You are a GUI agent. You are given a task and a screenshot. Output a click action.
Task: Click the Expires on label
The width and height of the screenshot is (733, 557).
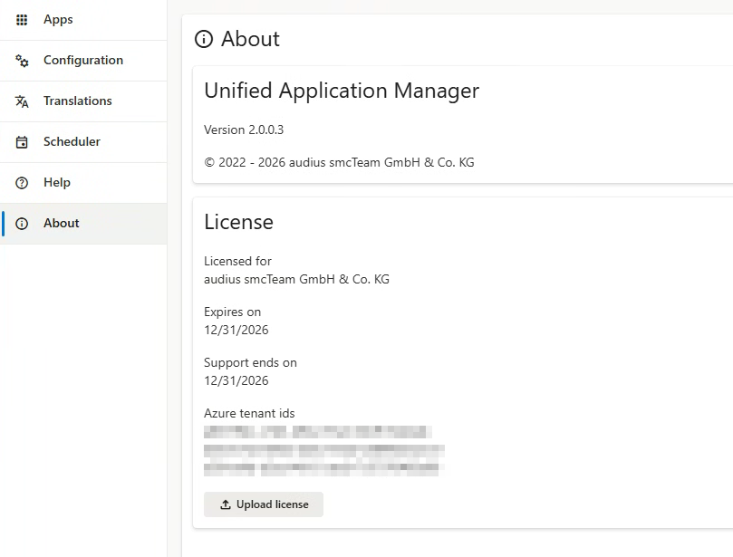232,312
